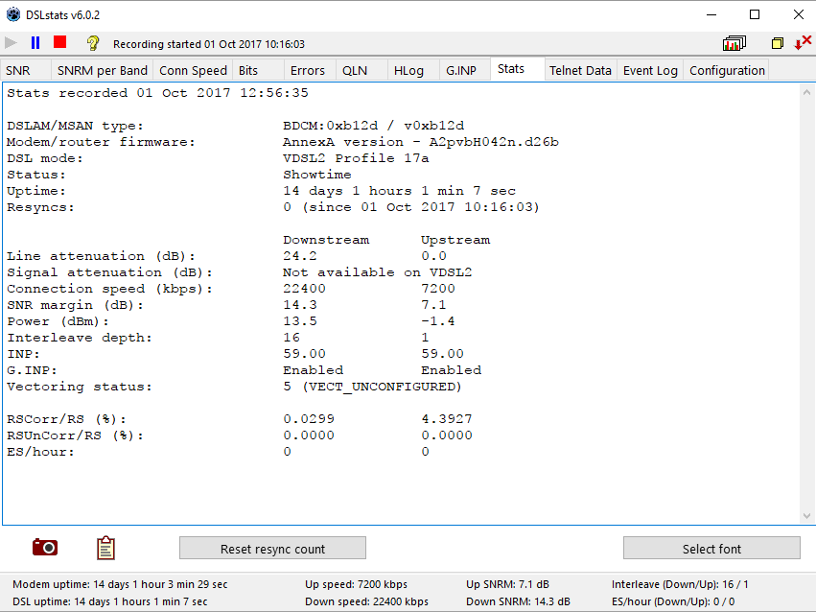Viewport: 816px width, 612px height.
Task: Click the downstream connection speed 22400
Action: [304, 289]
